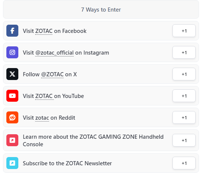Viewport: 202px width, 175px height.
Task: Click the Instagram icon
Action: [12, 52]
